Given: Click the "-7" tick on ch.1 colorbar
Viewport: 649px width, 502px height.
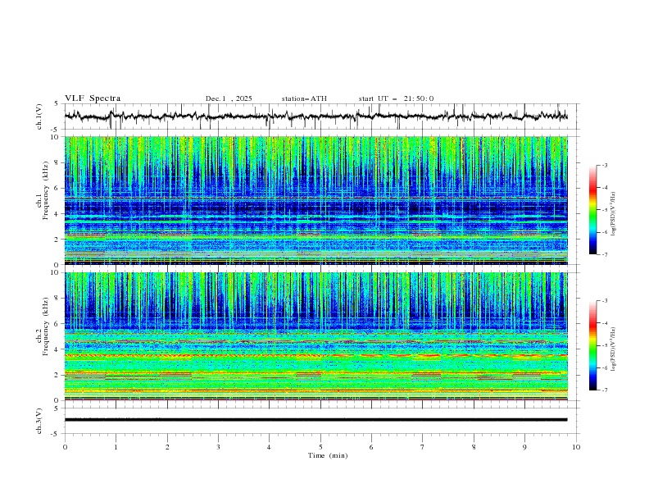Looking at the screenshot, I should pos(605,255).
